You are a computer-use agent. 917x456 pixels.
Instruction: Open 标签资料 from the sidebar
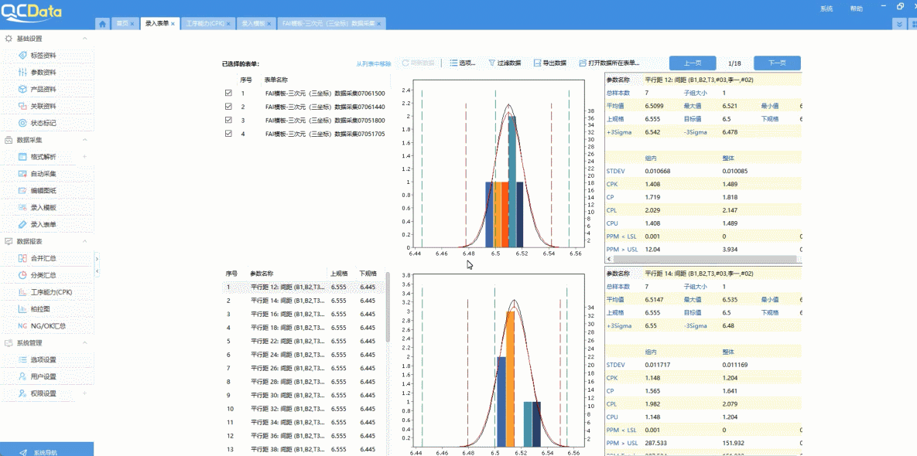pyautogui.click(x=43, y=56)
